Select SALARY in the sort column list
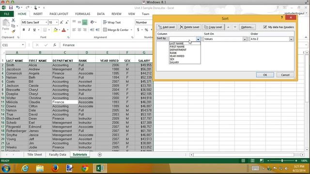The width and height of the screenshot is (310, 174). [x=174, y=62]
